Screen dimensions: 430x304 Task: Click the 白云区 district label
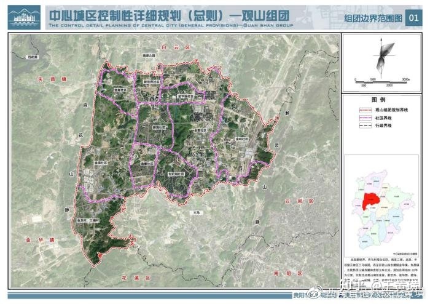tap(176, 47)
